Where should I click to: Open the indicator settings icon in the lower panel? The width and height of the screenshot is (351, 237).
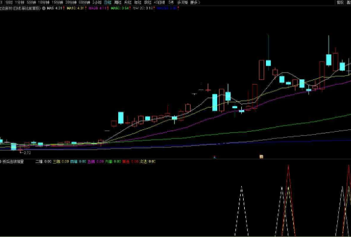pos(1,161)
